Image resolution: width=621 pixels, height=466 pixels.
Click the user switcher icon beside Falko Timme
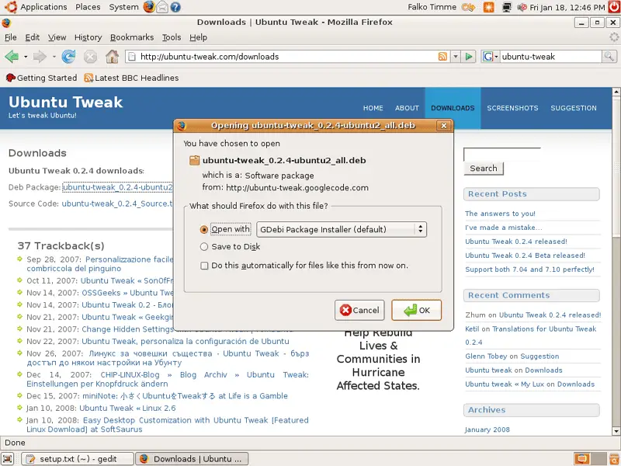tap(468, 7)
